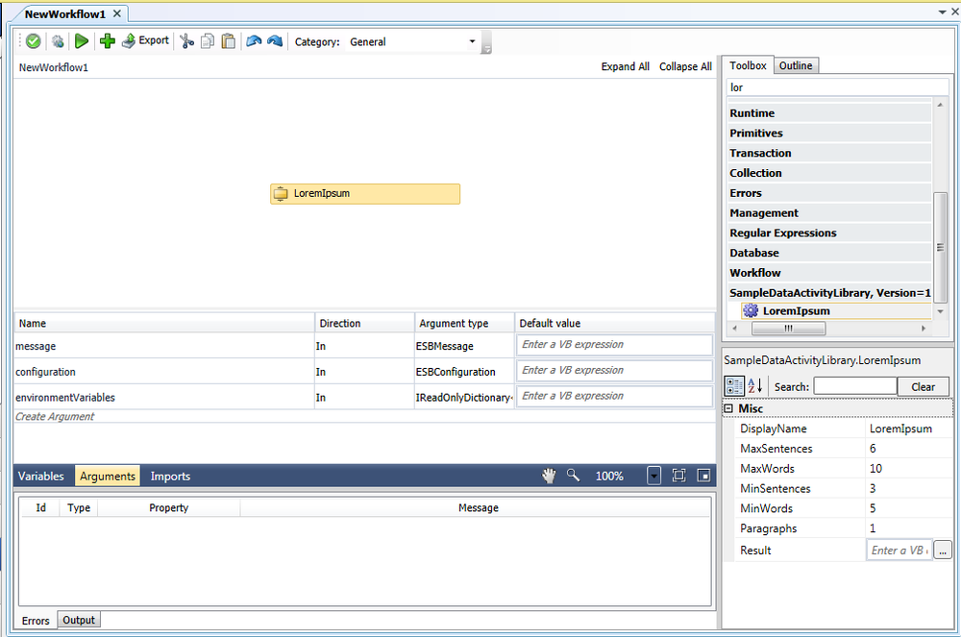The height and width of the screenshot is (637, 961).
Task: Click the Clear button in properties
Action: coord(923,386)
